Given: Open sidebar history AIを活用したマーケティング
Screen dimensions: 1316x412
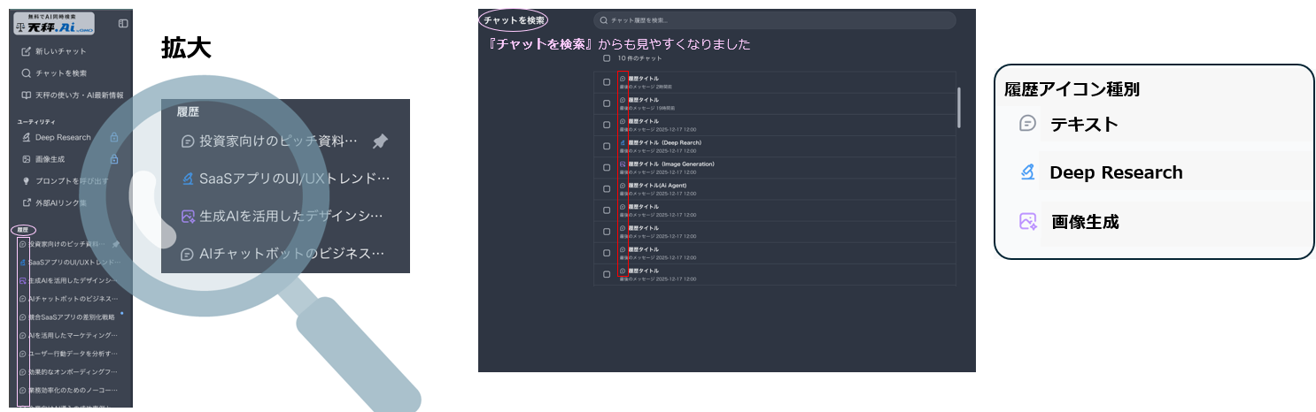Looking at the screenshot, I should [70, 335].
